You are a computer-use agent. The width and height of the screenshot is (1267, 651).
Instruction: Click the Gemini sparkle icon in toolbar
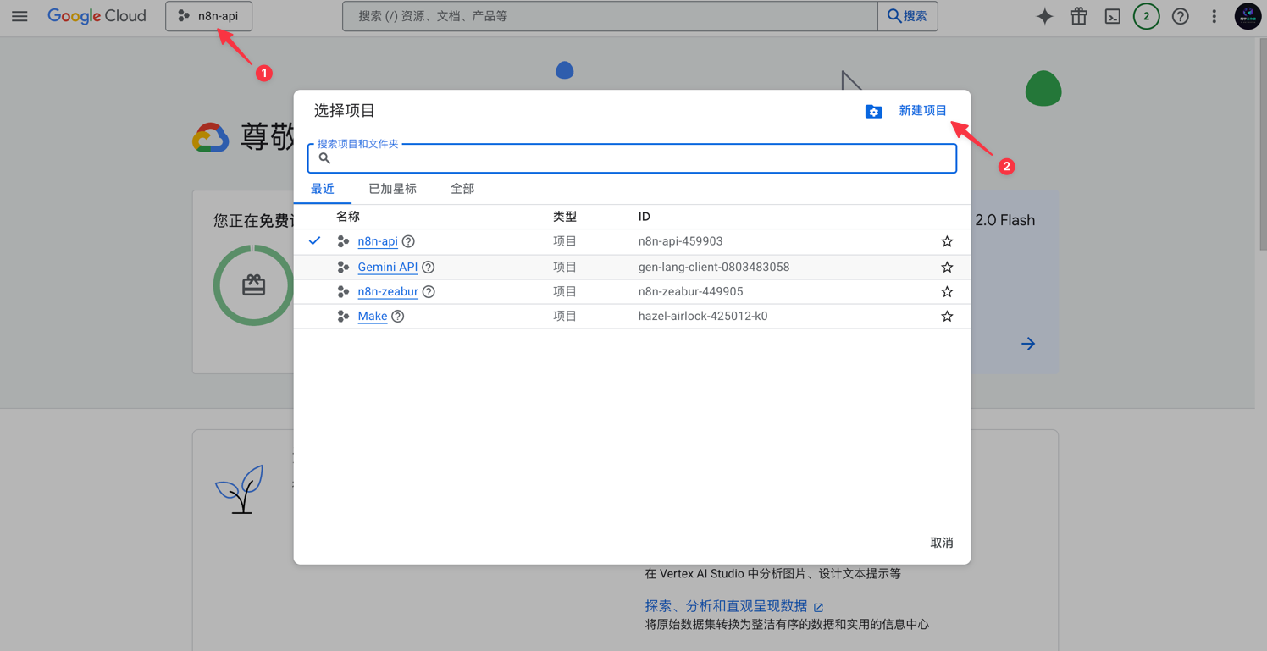pyautogui.click(x=1044, y=16)
